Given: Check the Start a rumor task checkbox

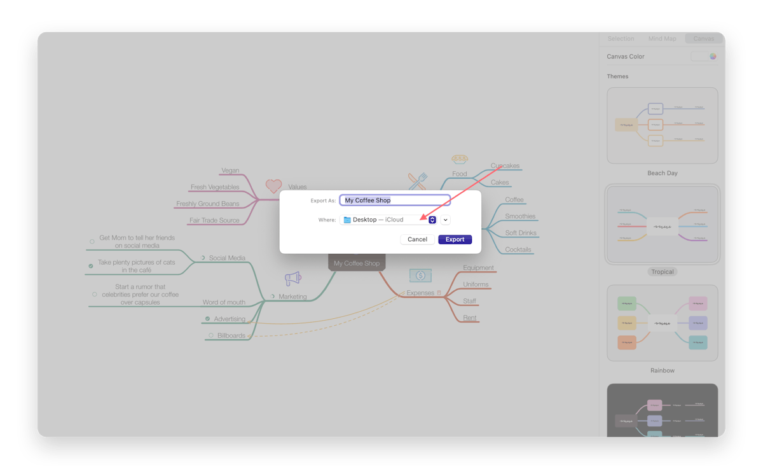Looking at the screenshot, I should (x=95, y=295).
